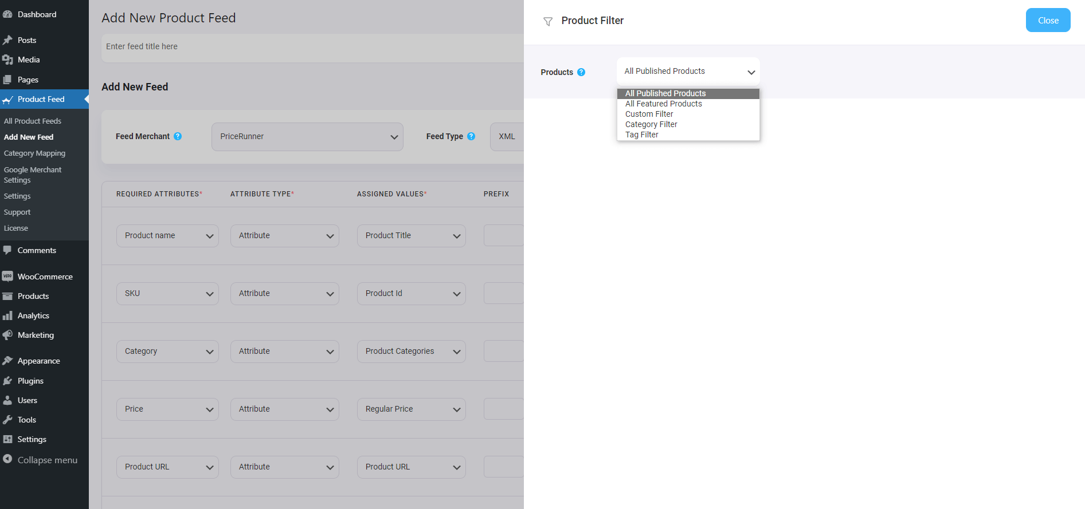
Task: Choose All Featured Products option
Action: click(663, 104)
